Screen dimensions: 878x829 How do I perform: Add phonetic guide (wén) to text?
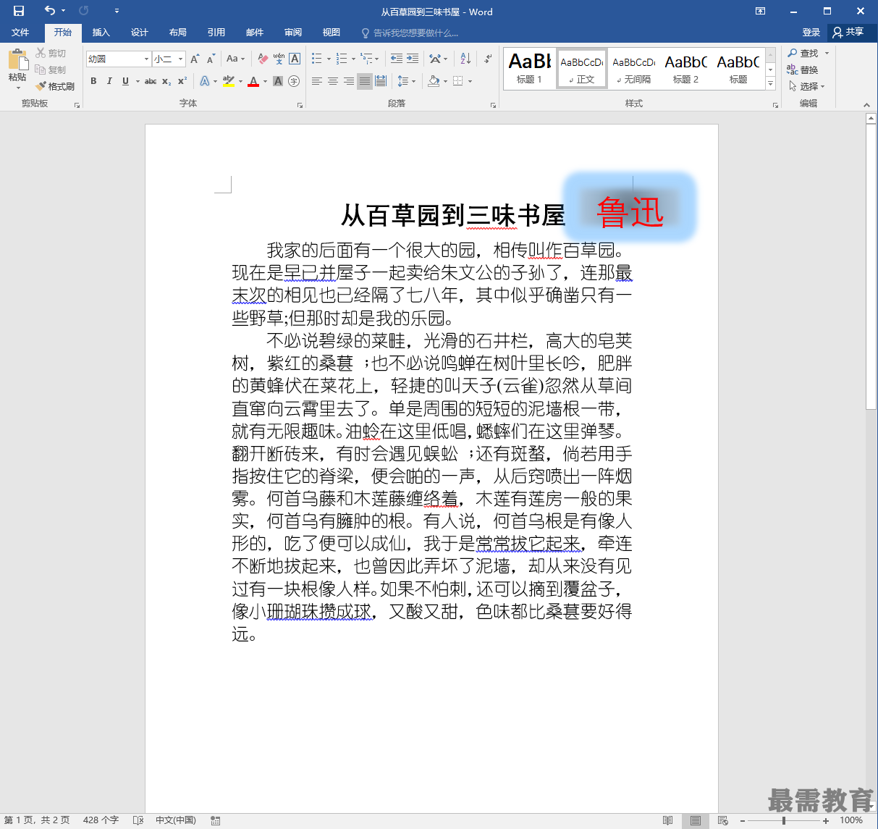point(279,59)
